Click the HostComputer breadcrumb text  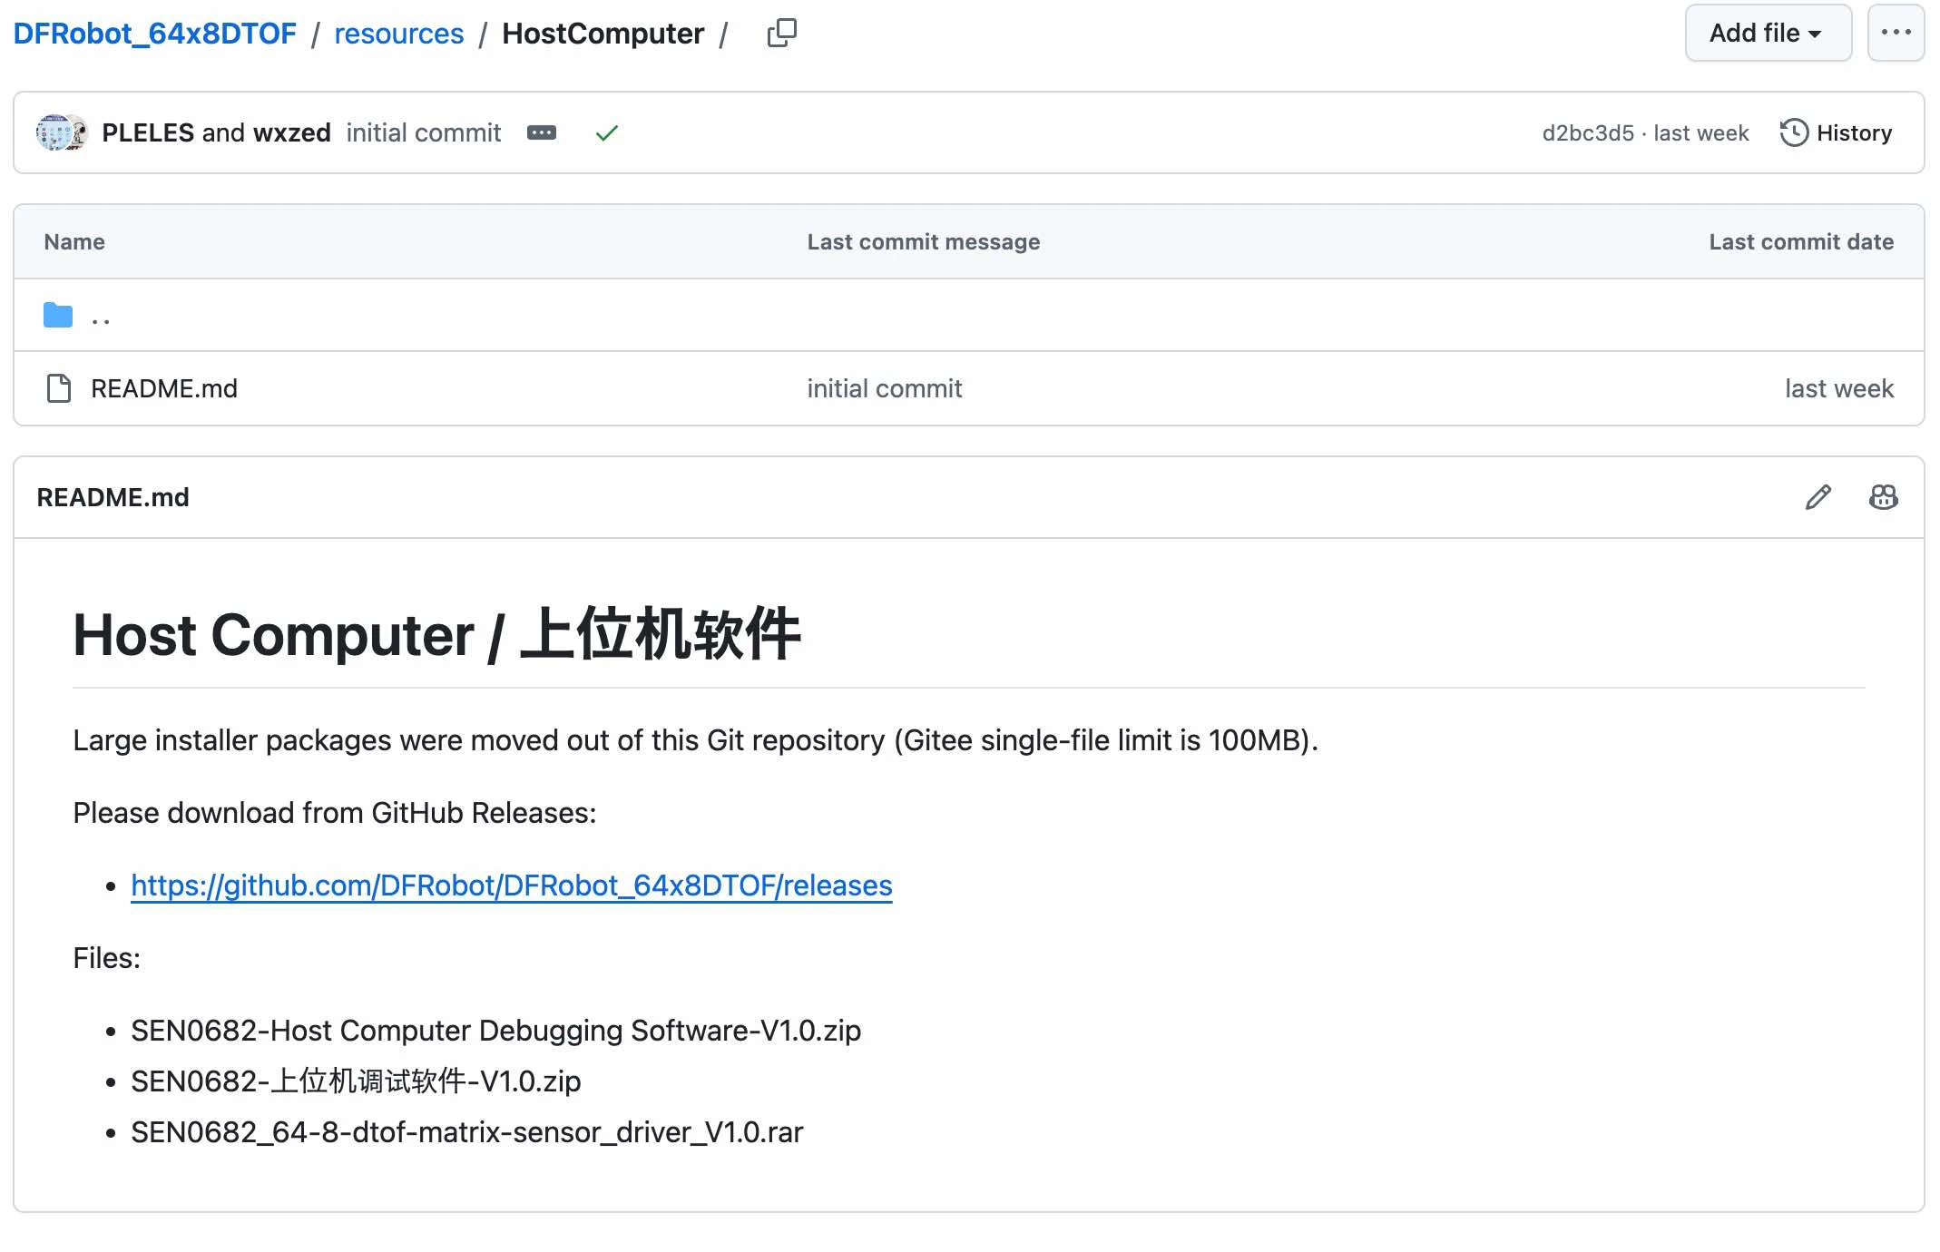click(603, 34)
